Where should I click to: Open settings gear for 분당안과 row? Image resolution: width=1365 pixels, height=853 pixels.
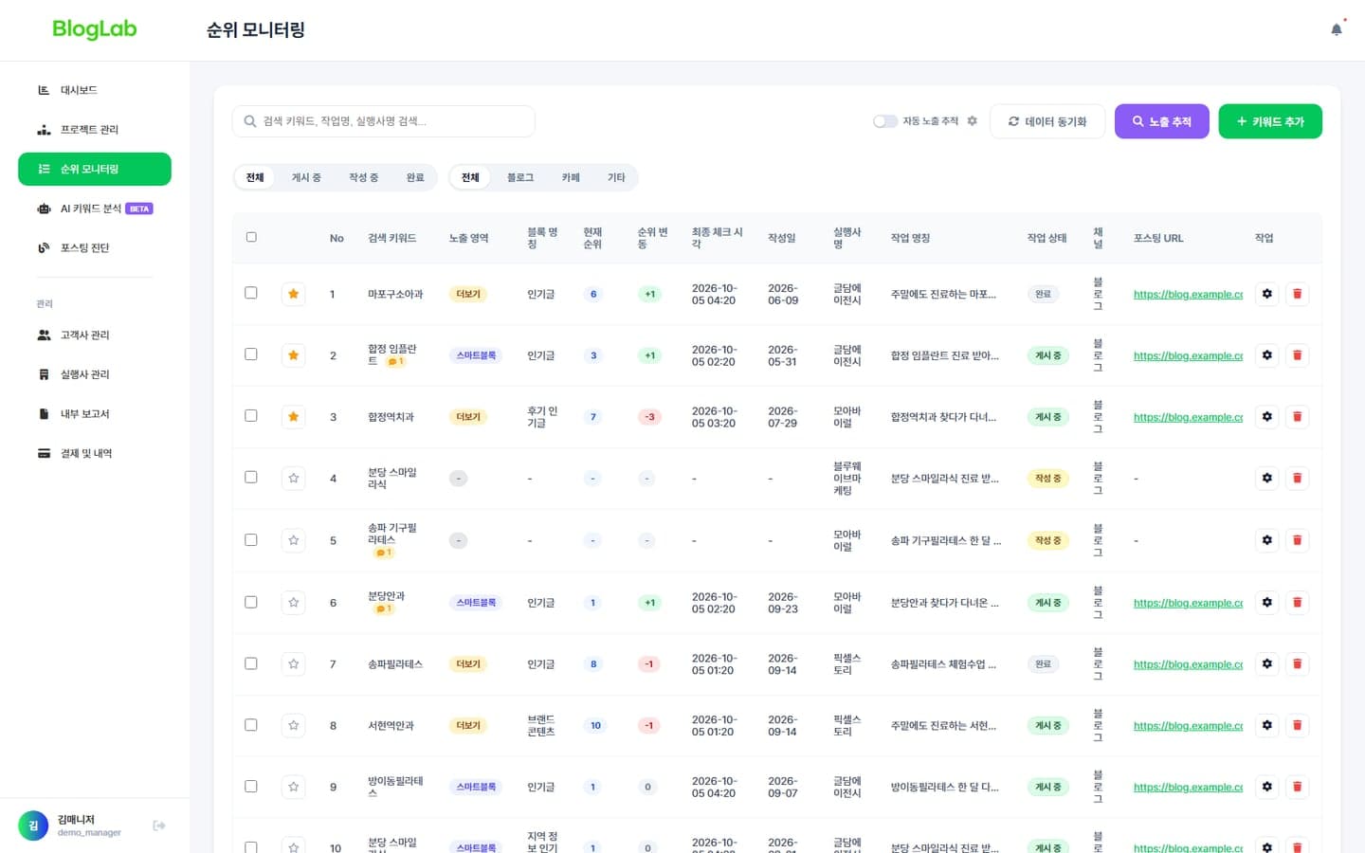(x=1267, y=603)
